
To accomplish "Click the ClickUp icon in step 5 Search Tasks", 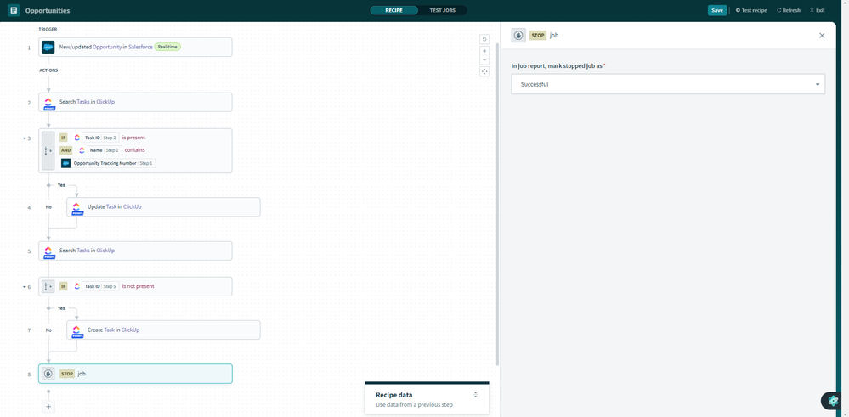I will tap(48, 251).
